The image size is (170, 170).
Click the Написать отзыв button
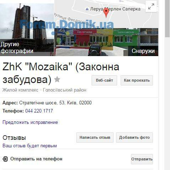(95, 137)
